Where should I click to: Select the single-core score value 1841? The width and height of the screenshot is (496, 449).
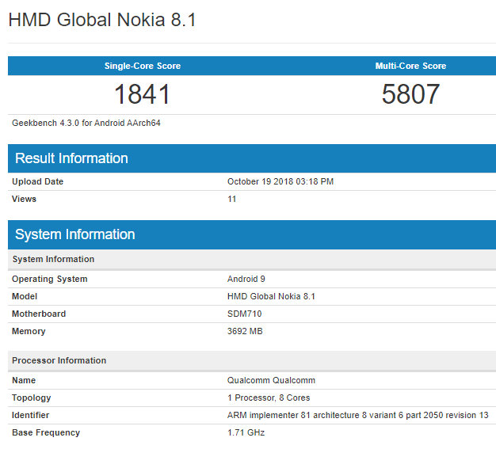143,94
